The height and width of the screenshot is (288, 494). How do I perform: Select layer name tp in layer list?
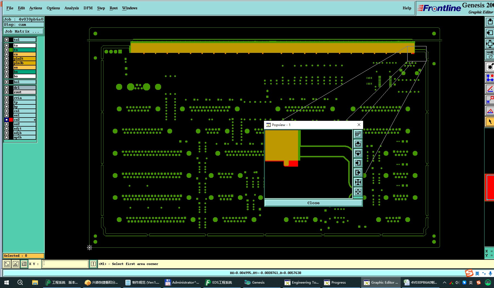24,102
